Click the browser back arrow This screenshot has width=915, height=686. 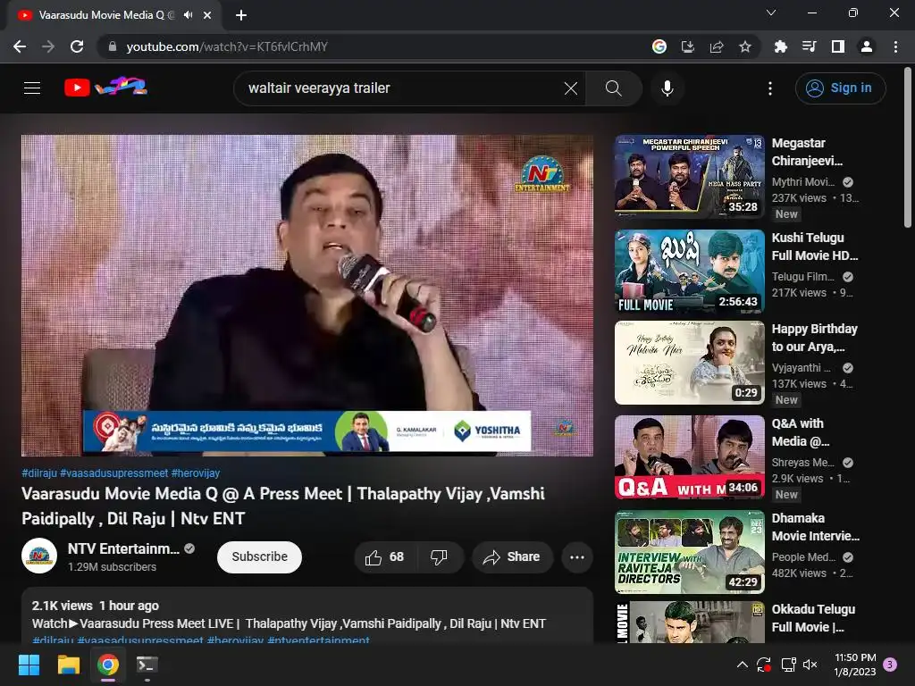[x=20, y=46]
